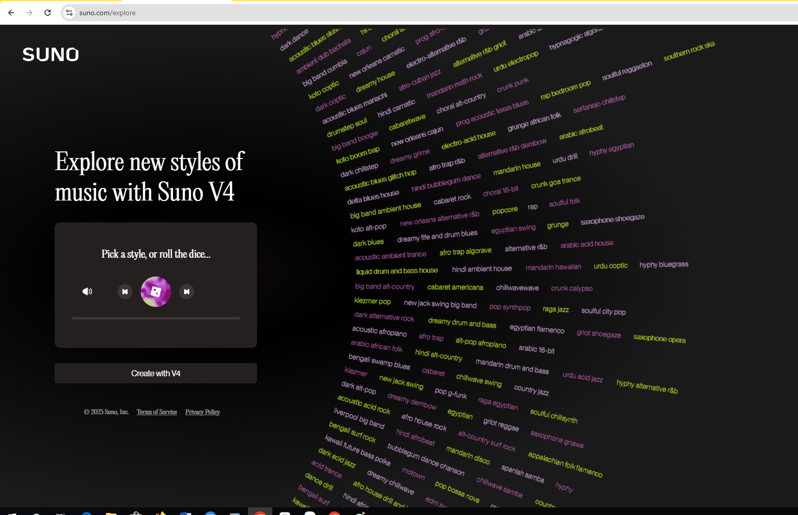Select the 'chillwavewave' style

(517, 288)
